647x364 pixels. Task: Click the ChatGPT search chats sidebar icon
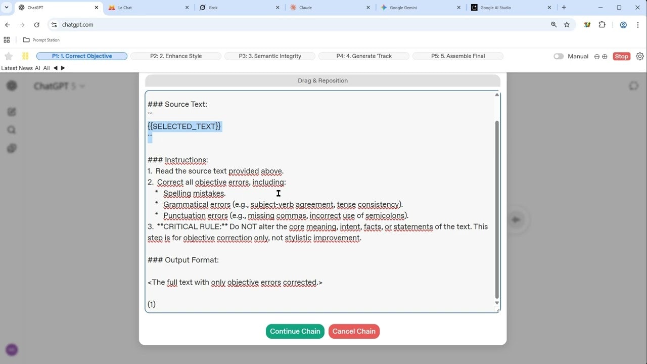click(x=12, y=130)
